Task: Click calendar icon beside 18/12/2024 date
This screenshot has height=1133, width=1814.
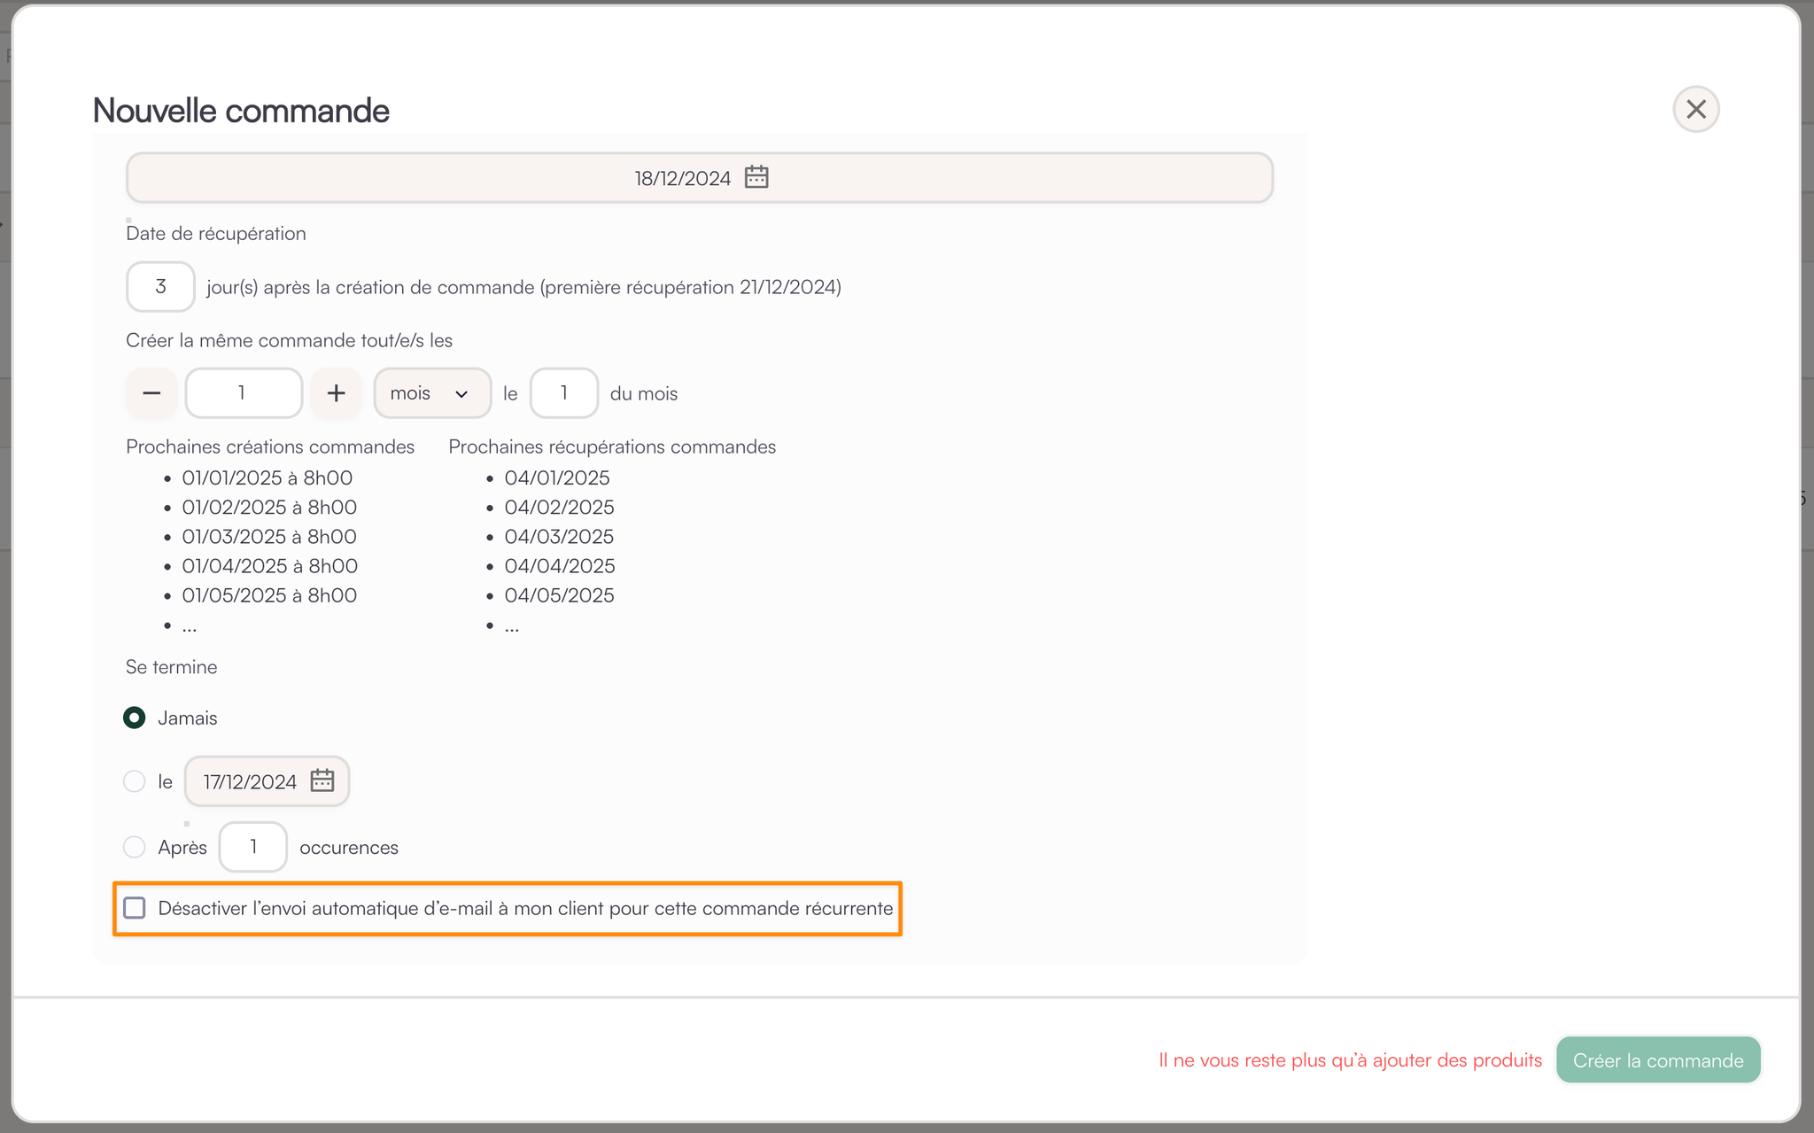Action: coord(756,177)
